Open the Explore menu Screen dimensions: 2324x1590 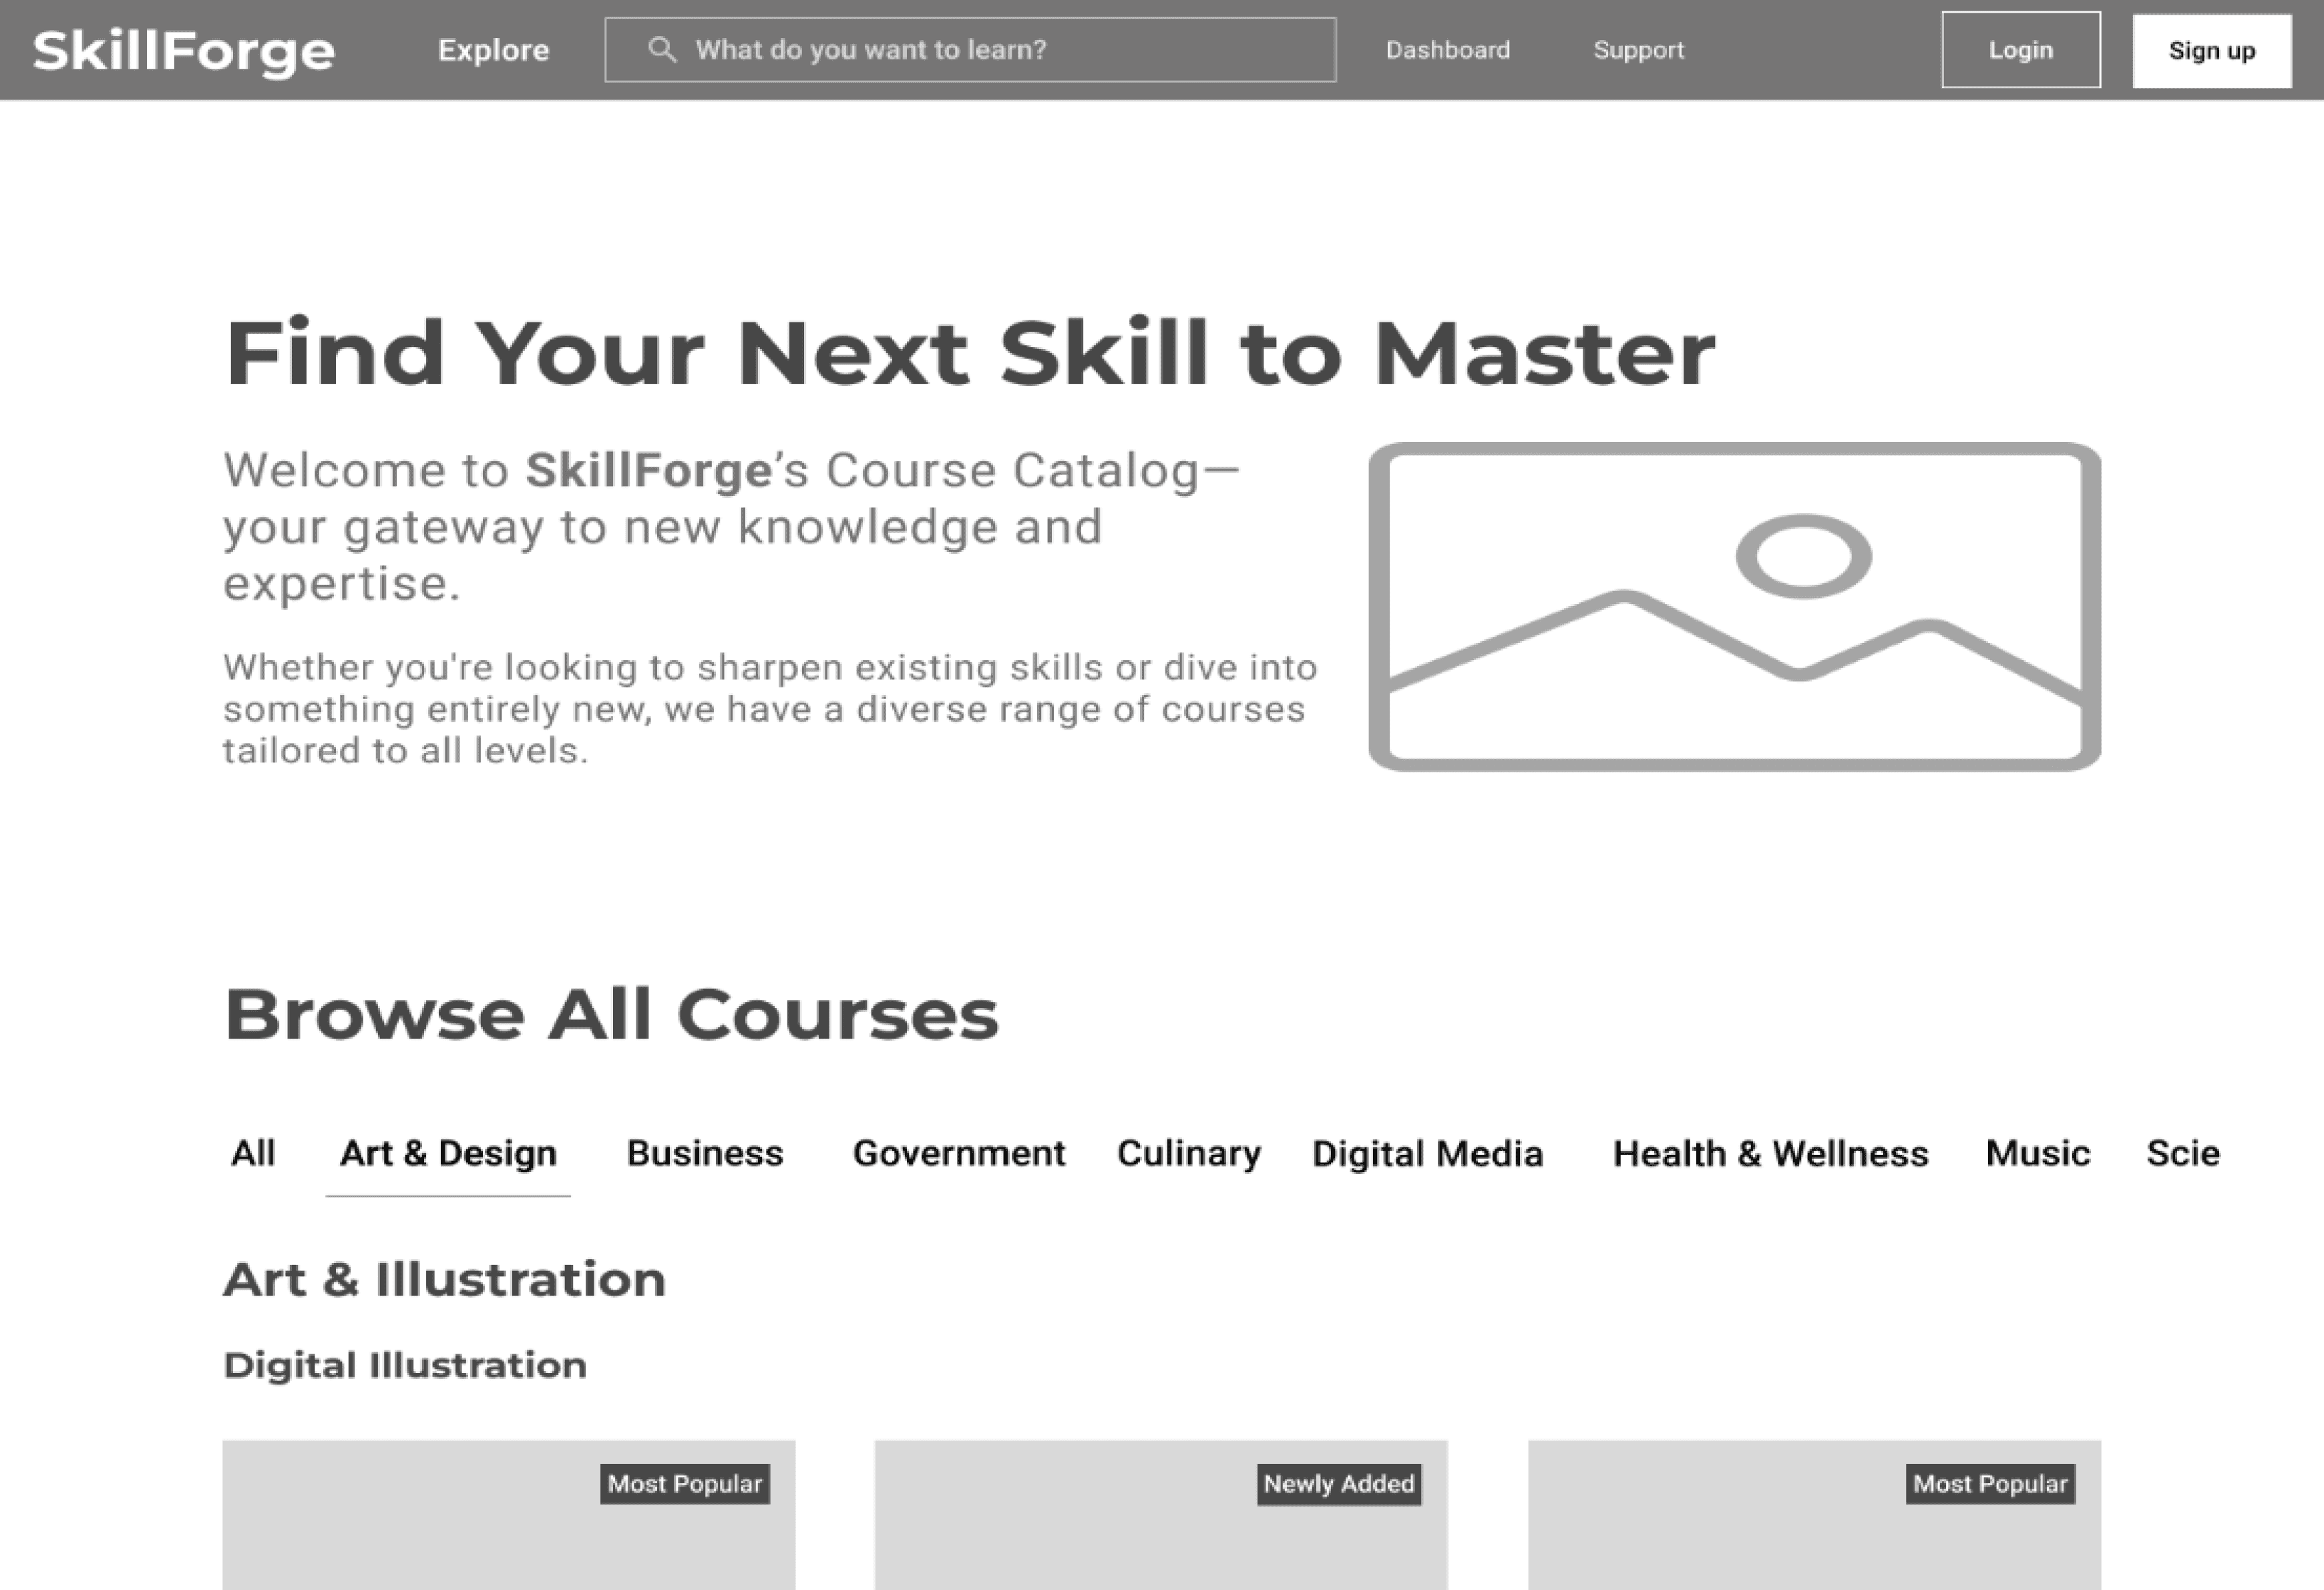point(493,50)
